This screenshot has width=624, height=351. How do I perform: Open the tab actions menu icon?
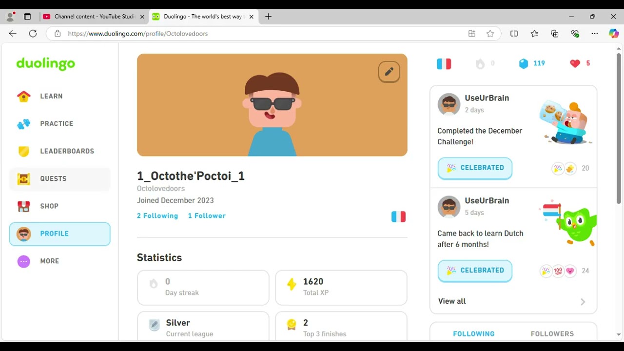tap(27, 17)
